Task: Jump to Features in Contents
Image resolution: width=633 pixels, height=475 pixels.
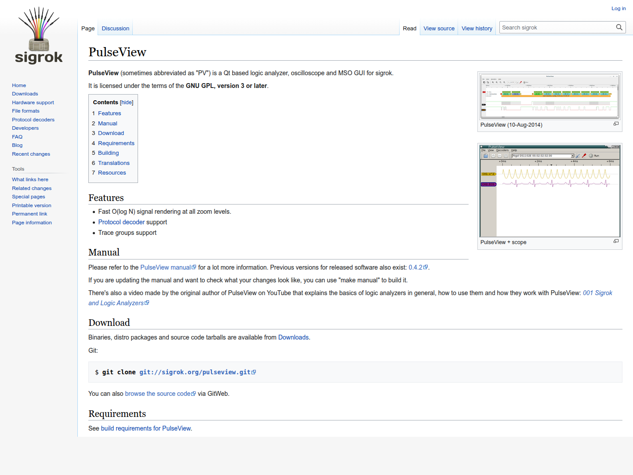Action: coord(109,113)
